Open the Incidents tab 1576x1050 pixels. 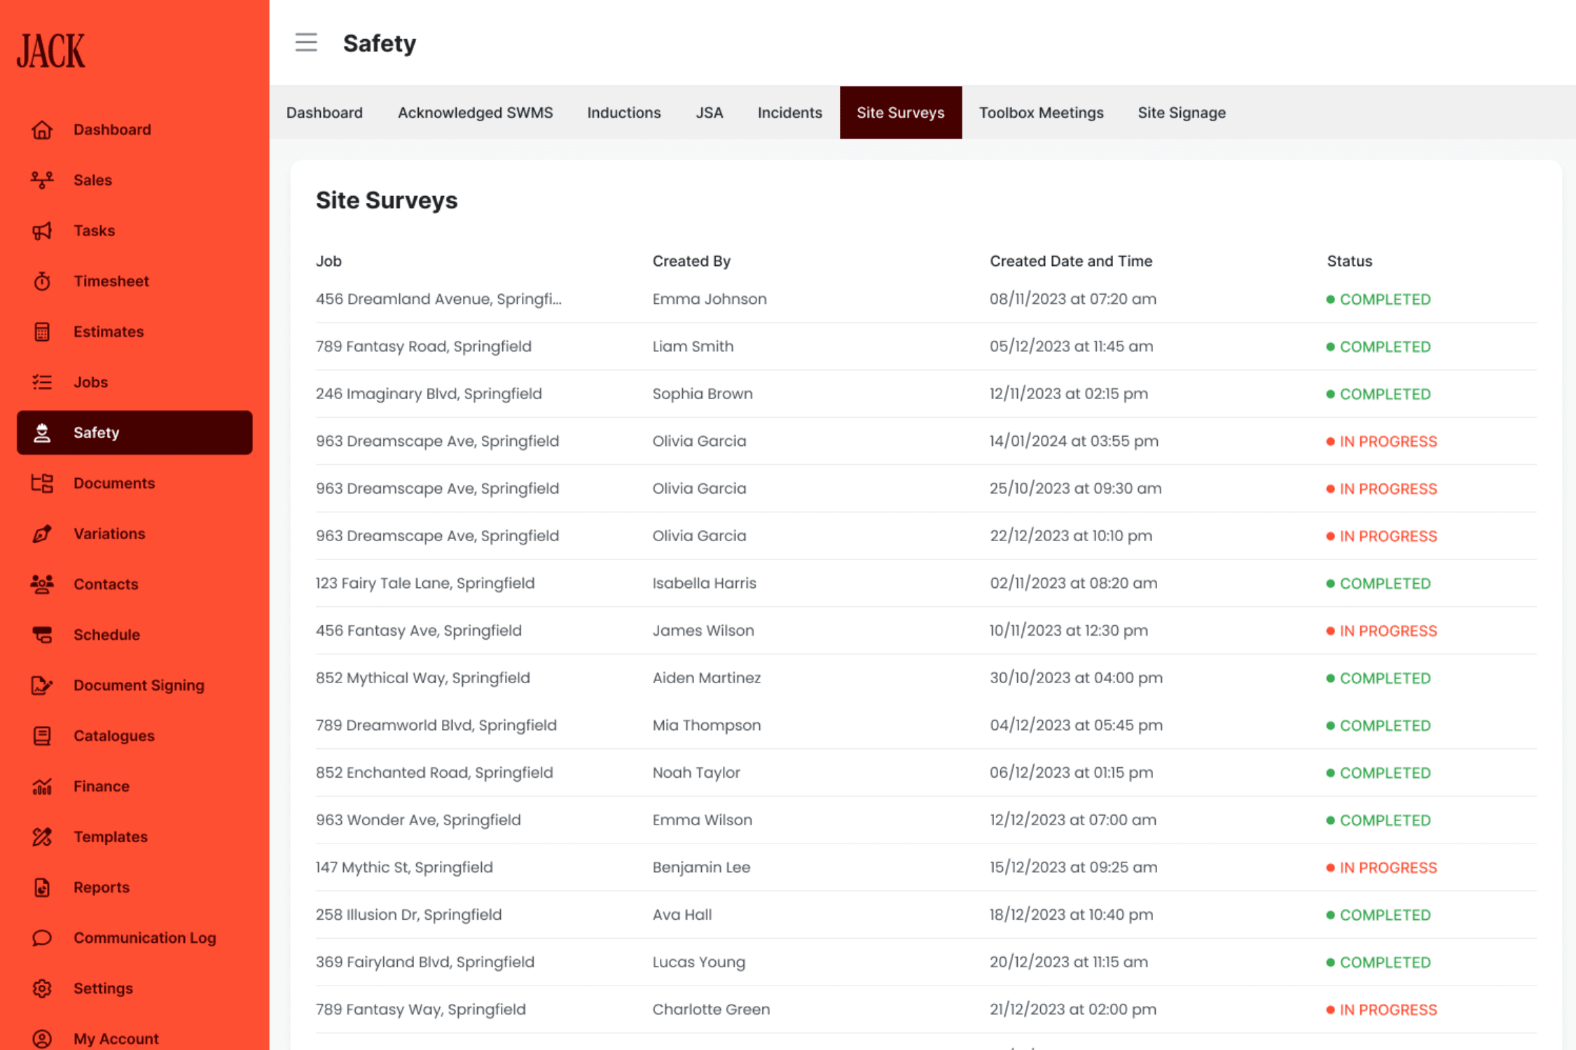tap(789, 113)
